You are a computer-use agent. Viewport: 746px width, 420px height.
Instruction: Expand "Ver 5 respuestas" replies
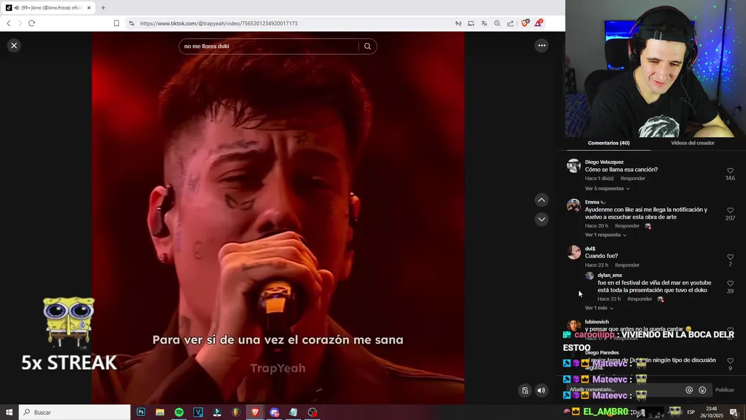607,188
